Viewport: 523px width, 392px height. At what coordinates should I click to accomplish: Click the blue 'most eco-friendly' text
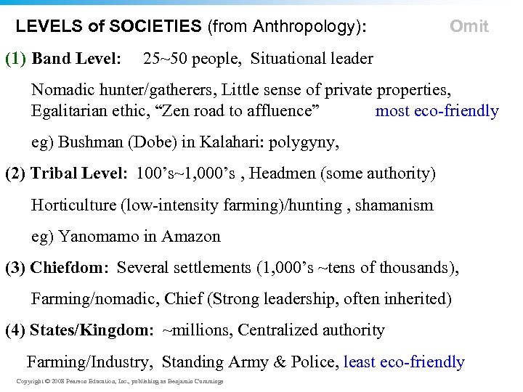[437, 111]
